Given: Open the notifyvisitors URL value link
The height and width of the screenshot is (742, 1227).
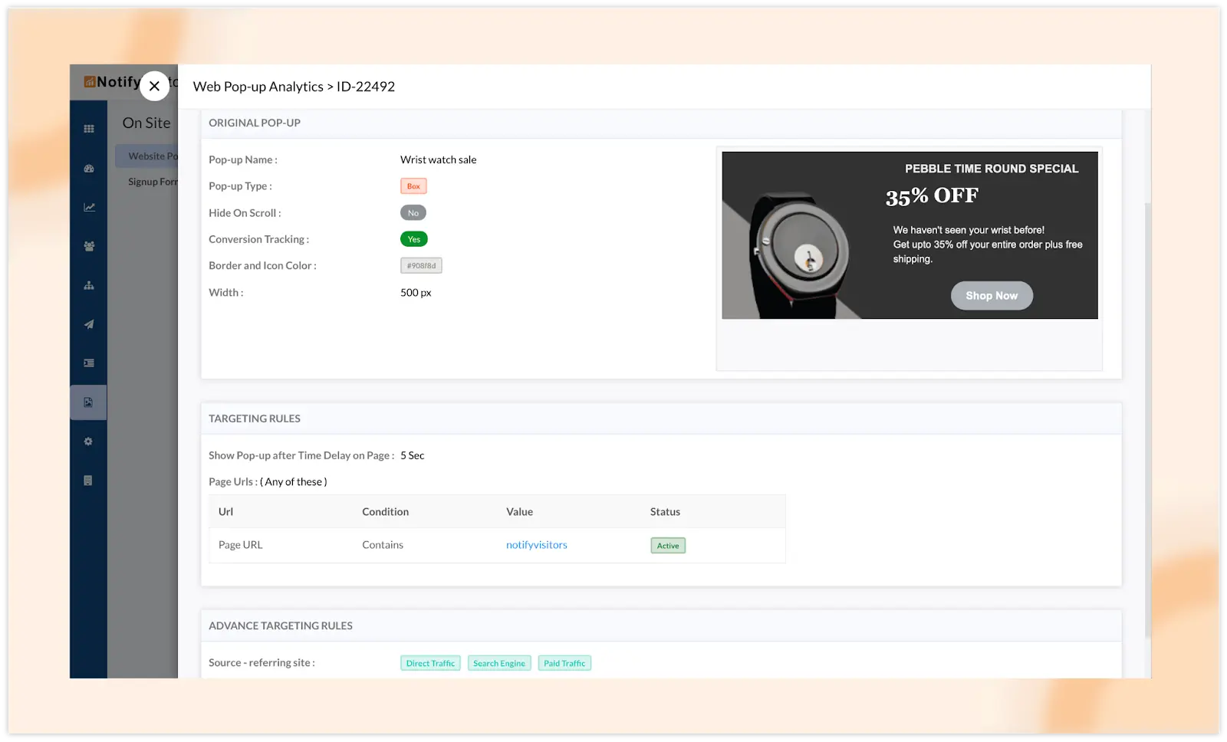Looking at the screenshot, I should (x=536, y=545).
